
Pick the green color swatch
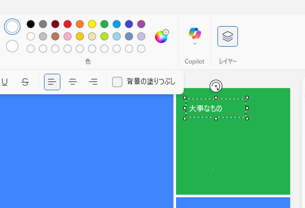[x=104, y=24]
